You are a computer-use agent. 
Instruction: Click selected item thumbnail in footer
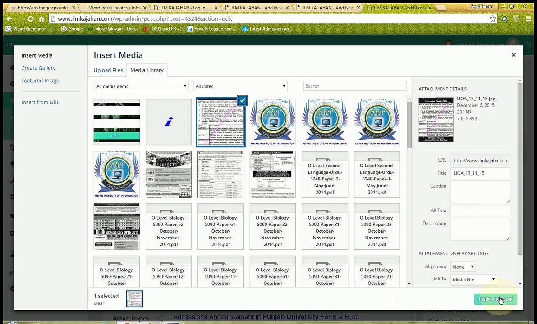[x=135, y=299]
